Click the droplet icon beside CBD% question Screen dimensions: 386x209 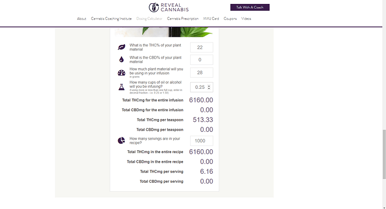coord(121,59)
